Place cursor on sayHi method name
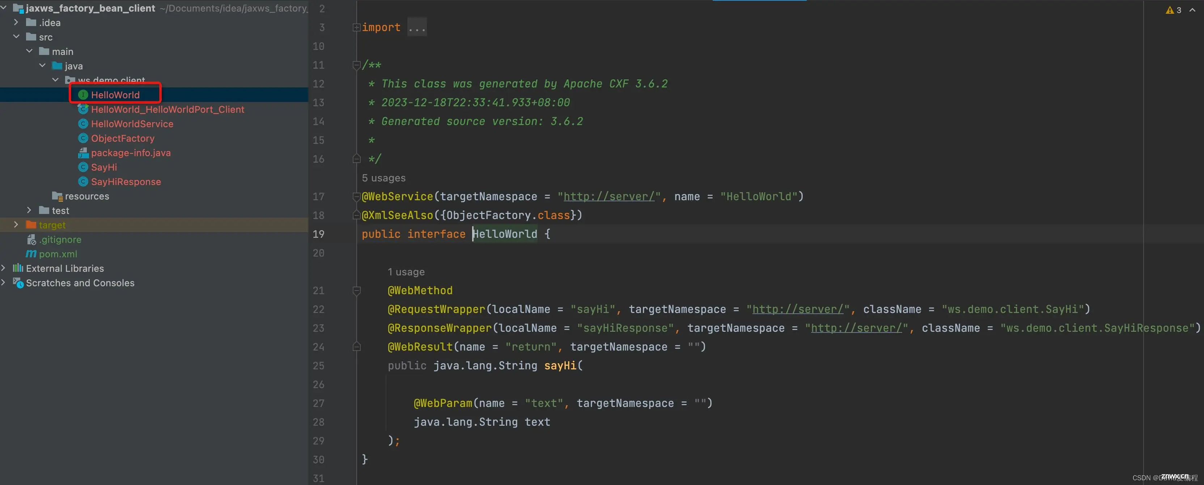This screenshot has height=485, width=1204. click(560, 366)
